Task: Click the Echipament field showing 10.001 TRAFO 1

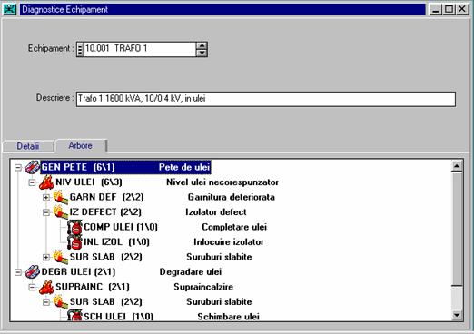Action: pyautogui.click(x=140, y=49)
